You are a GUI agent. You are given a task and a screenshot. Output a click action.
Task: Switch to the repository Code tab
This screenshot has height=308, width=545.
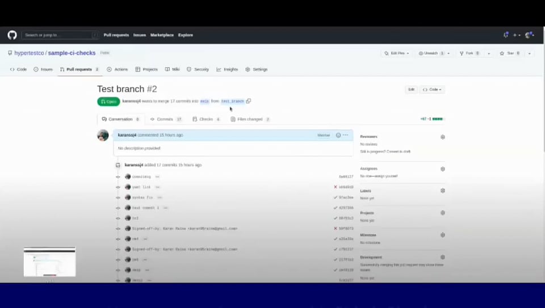[18, 69]
